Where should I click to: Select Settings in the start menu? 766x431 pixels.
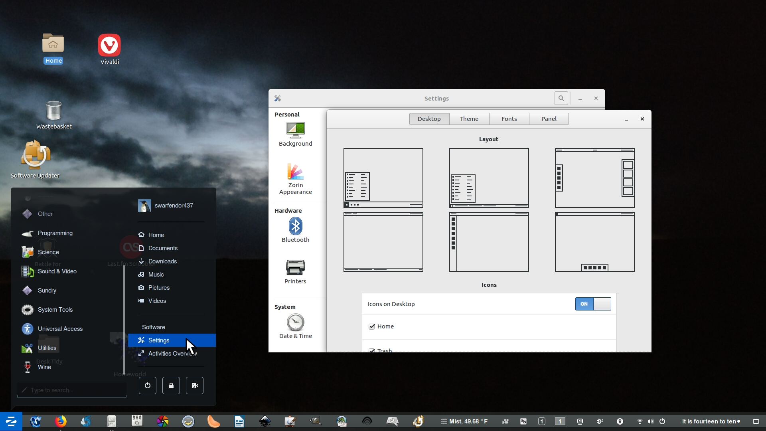tap(159, 340)
